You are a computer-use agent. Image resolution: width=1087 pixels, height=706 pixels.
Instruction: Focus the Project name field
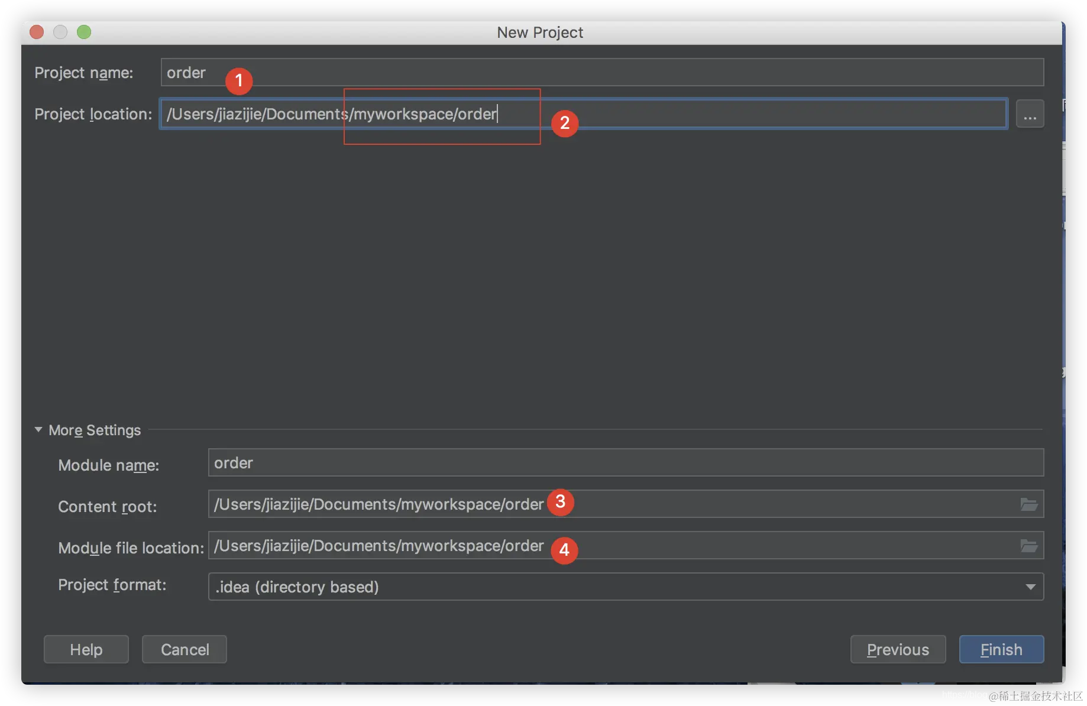click(x=602, y=72)
